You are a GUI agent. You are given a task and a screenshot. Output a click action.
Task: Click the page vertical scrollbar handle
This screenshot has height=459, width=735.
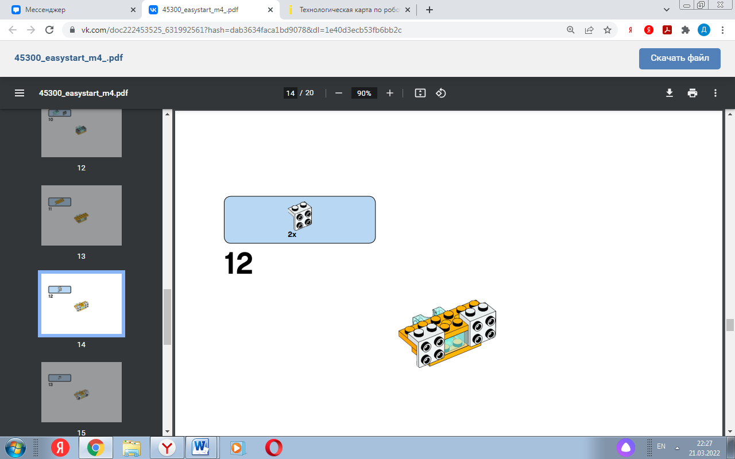coord(730,325)
